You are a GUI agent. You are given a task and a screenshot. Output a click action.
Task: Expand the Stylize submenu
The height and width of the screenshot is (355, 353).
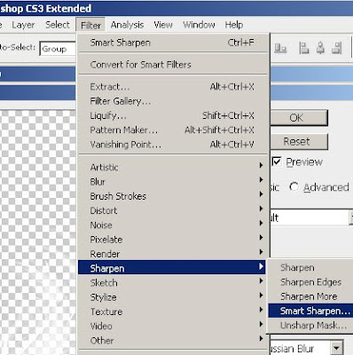tap(172, 297)
